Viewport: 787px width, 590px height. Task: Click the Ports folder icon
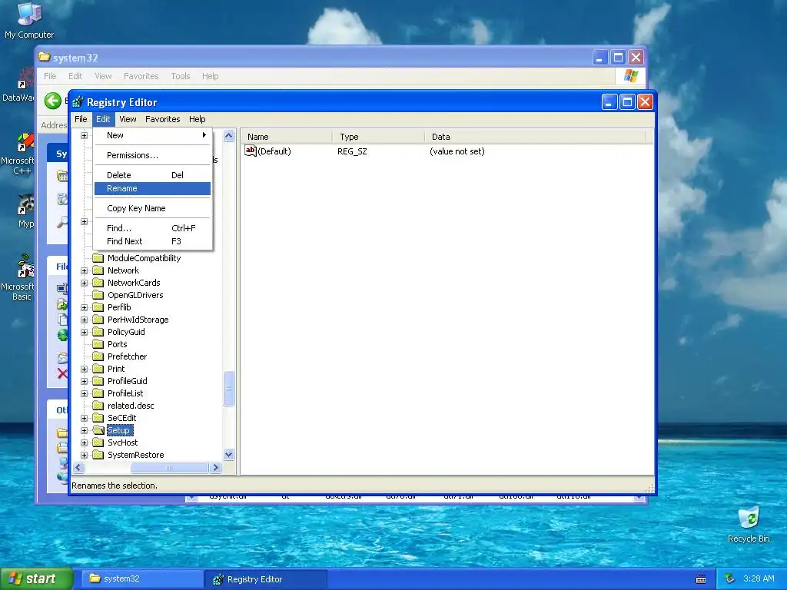click(98, 344)
